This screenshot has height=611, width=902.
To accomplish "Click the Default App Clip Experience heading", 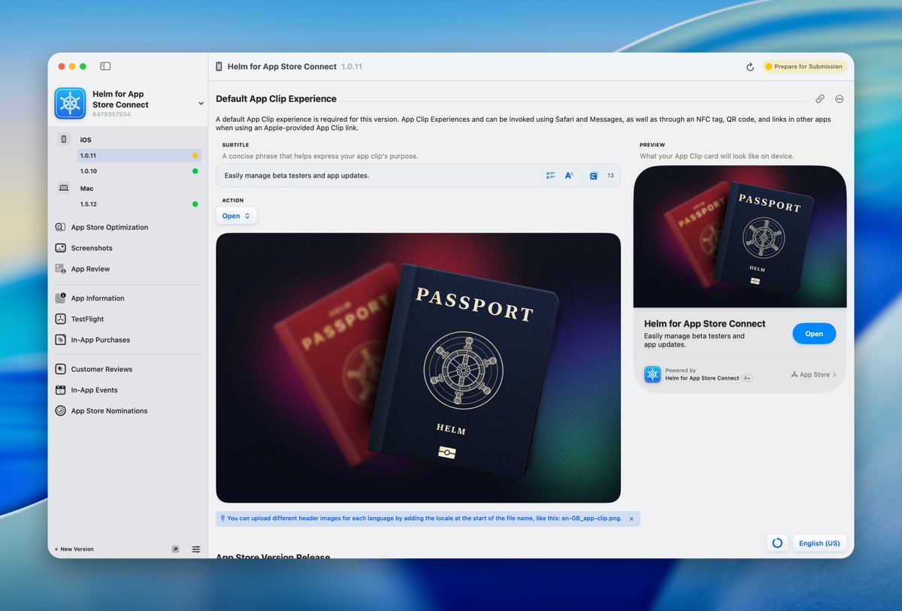I will (276, 98).
